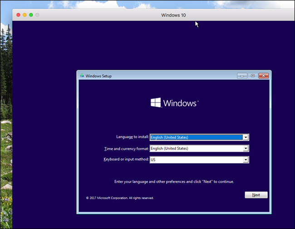
Task: Expand the Time and currency format dropdown arrow
Action: (246, 149)
